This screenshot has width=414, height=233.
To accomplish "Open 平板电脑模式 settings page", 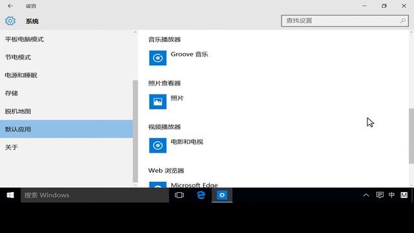I will tap(66, 39).
